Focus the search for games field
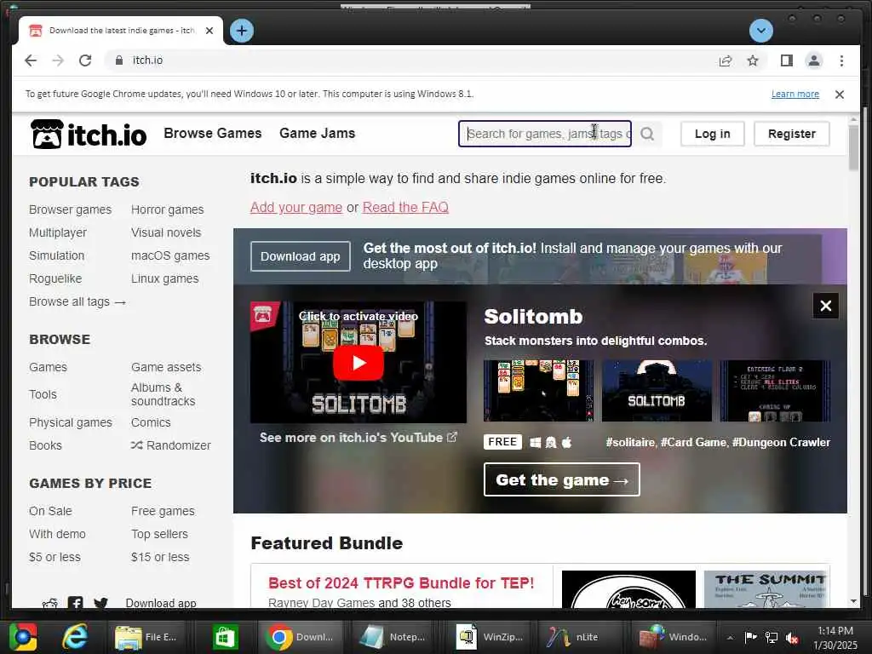872x654 pixels. point(545,134)
